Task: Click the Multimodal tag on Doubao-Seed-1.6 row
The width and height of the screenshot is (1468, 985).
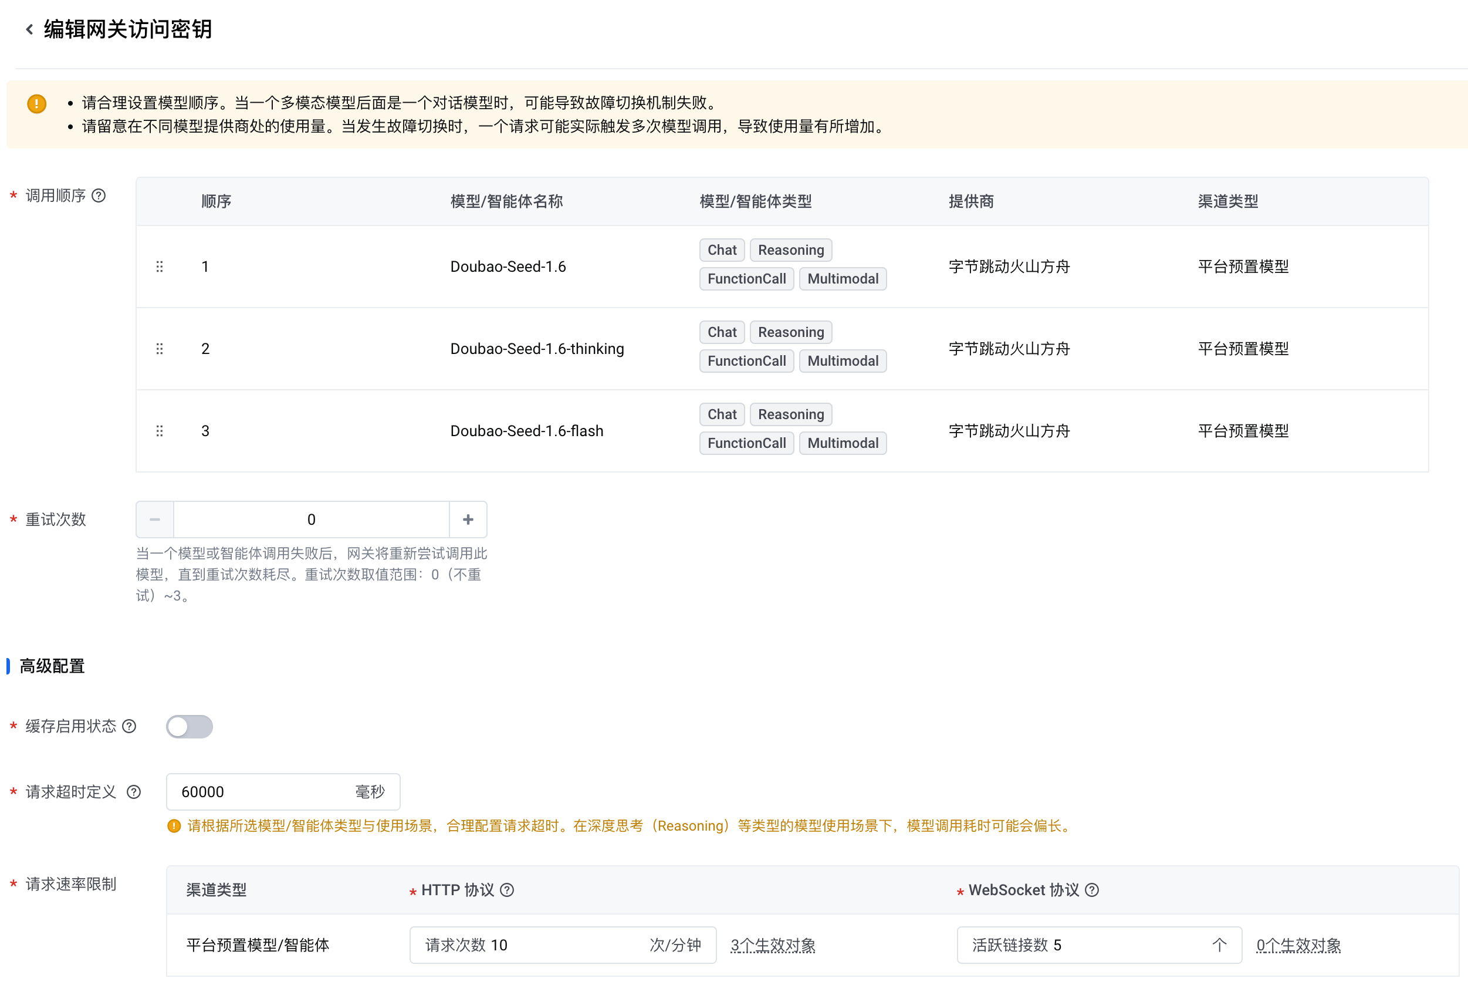Action: point(843,279)
